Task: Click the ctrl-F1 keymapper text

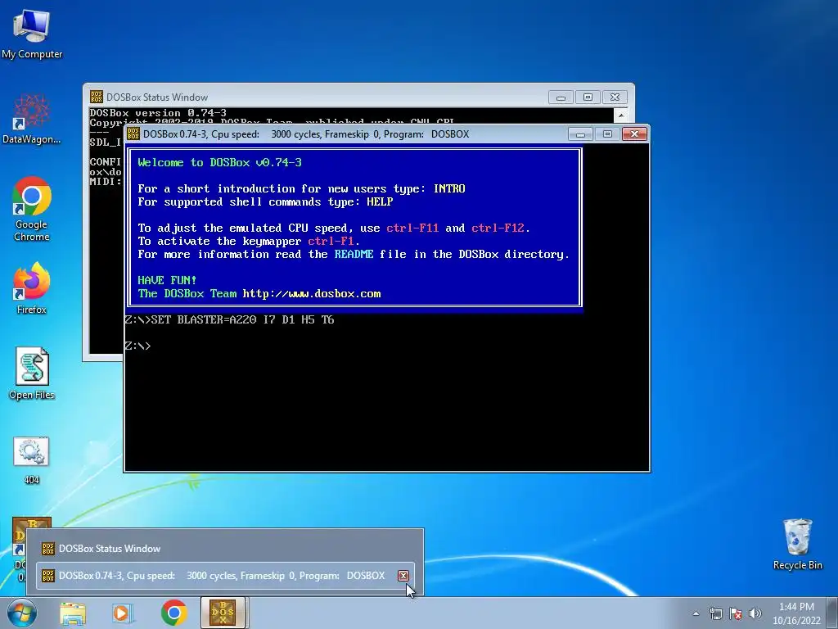Action: [331, 241]
